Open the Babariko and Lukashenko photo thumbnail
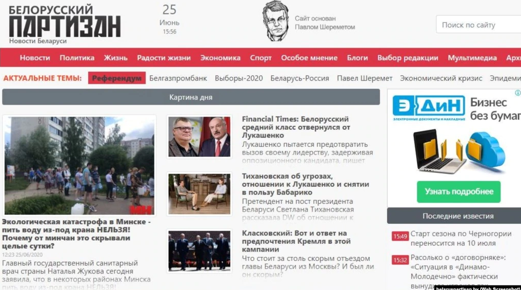Image resolution: width=521 pixels, height=290 pixels. (199, 137)
